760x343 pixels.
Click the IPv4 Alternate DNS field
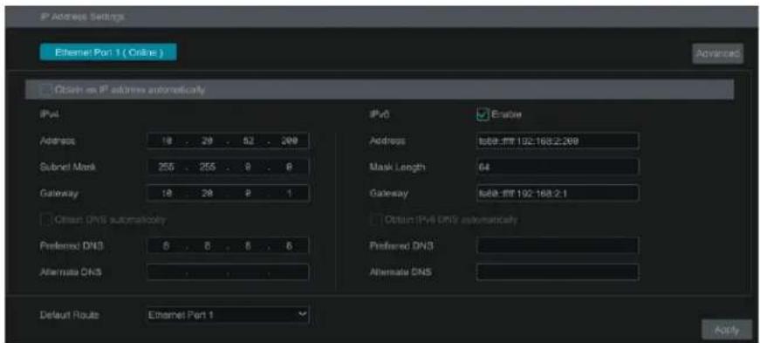[228, 272]
